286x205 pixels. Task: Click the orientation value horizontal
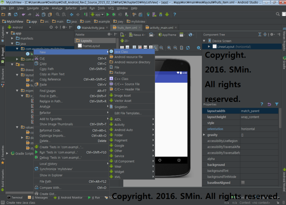[x=259, y=129]
